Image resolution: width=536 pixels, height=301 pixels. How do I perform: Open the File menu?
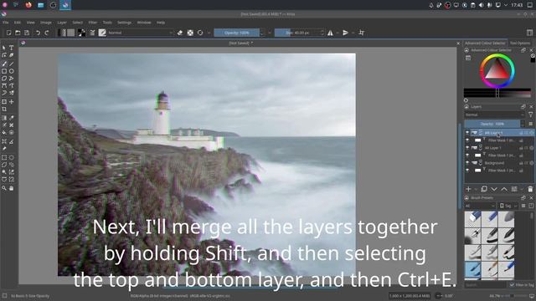[6, 23]
